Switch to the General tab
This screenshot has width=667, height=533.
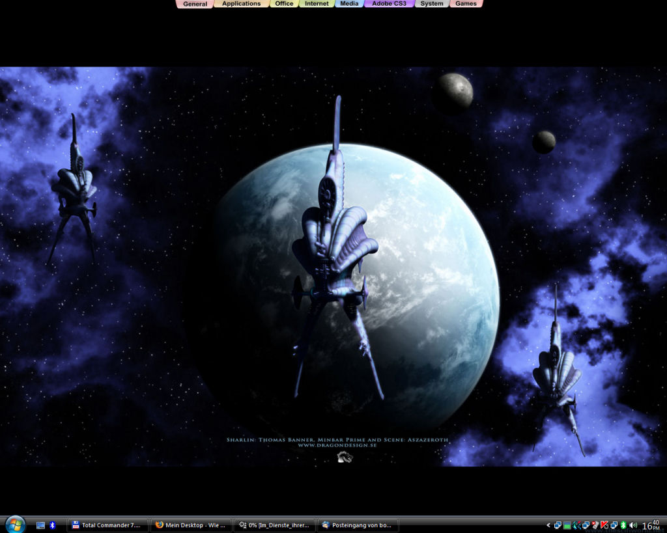click(195, 4)
